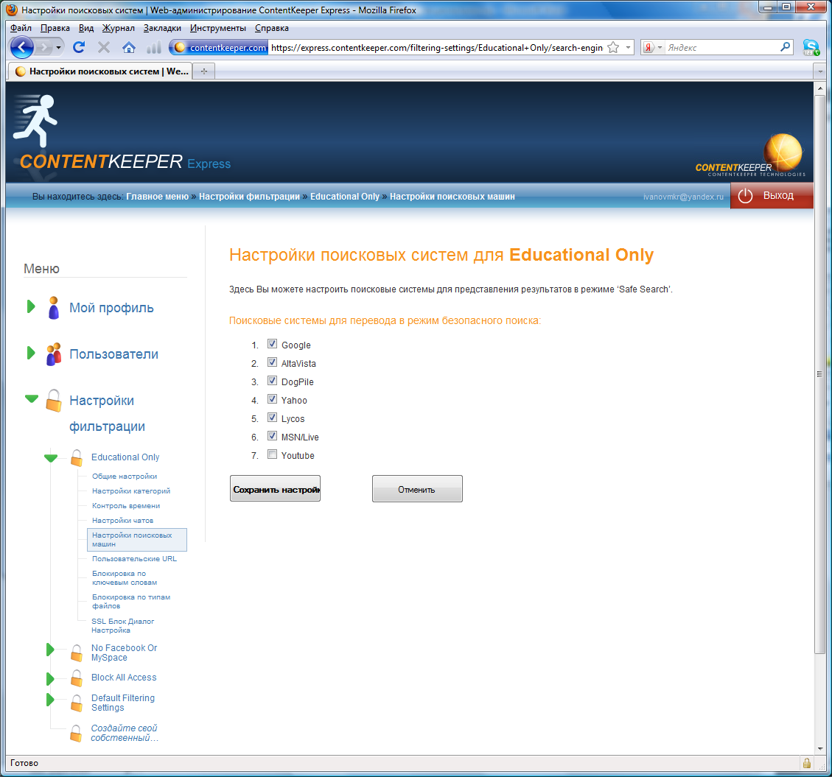The height and width of the screenshot is (777, 832).
Task: Select the Настройки поисковых систем browser tab
Action: click(101, 71)
